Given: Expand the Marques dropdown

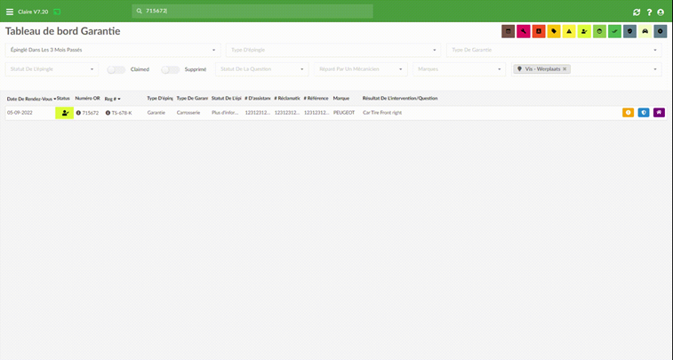Looking at the screenshot, I should tap(460, 69).
